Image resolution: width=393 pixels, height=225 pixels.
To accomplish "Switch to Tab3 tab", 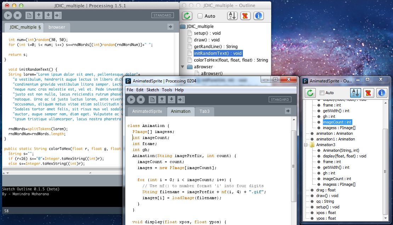I will [x=205, y=111].
